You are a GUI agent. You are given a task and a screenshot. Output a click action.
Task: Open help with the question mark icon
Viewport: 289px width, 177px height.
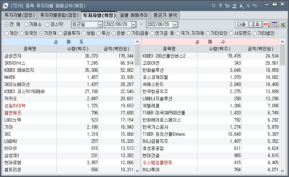coord(221,6)
